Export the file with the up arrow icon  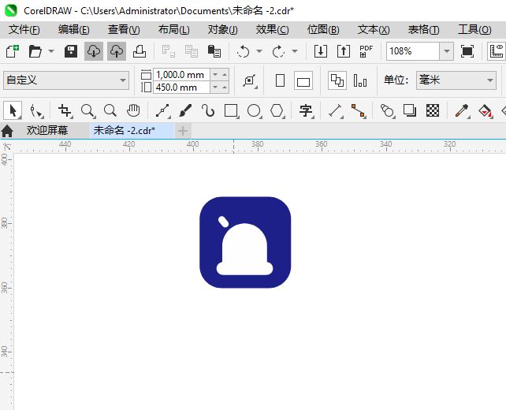(x=344, y=51)
